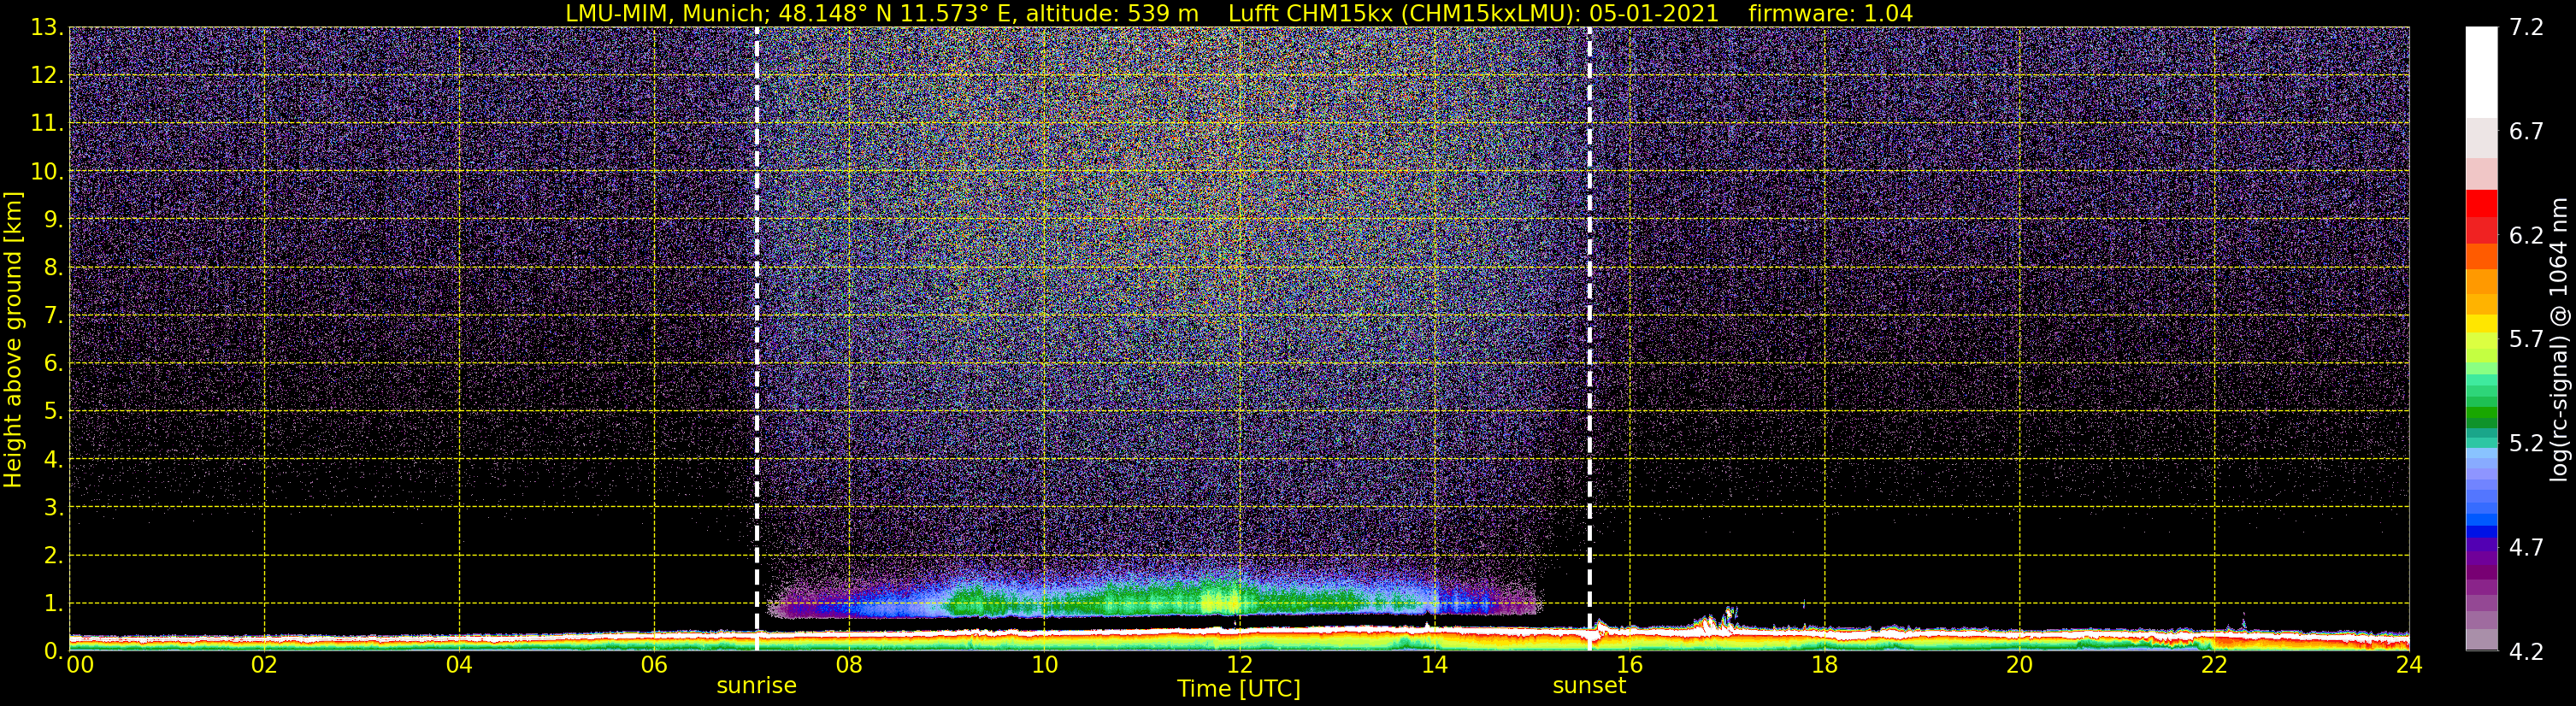Viewport: 2576px width, 706px height.
Task: Click time axis tick '08'
Action: point(849,665)
